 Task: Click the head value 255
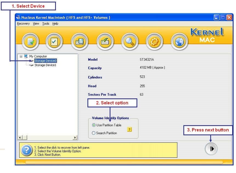(142, 86)
